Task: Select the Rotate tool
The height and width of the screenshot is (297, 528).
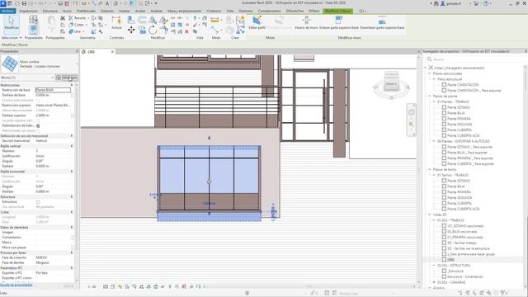Action: pyautogui.click(x=153, y=31)
